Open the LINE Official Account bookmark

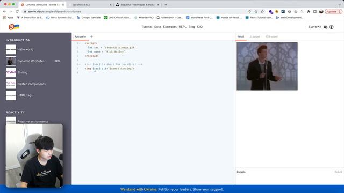pos(117,18)
